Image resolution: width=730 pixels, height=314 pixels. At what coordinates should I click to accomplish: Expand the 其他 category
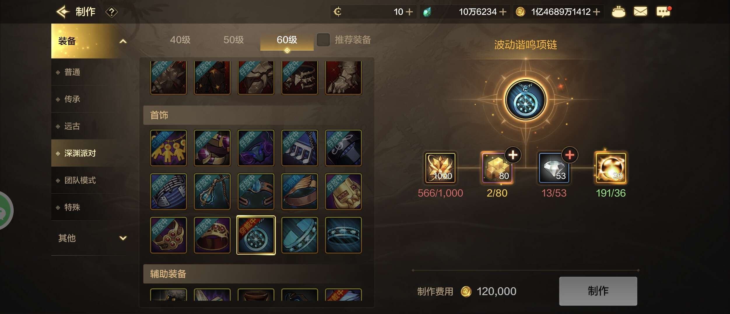click(x=123, y=238)
